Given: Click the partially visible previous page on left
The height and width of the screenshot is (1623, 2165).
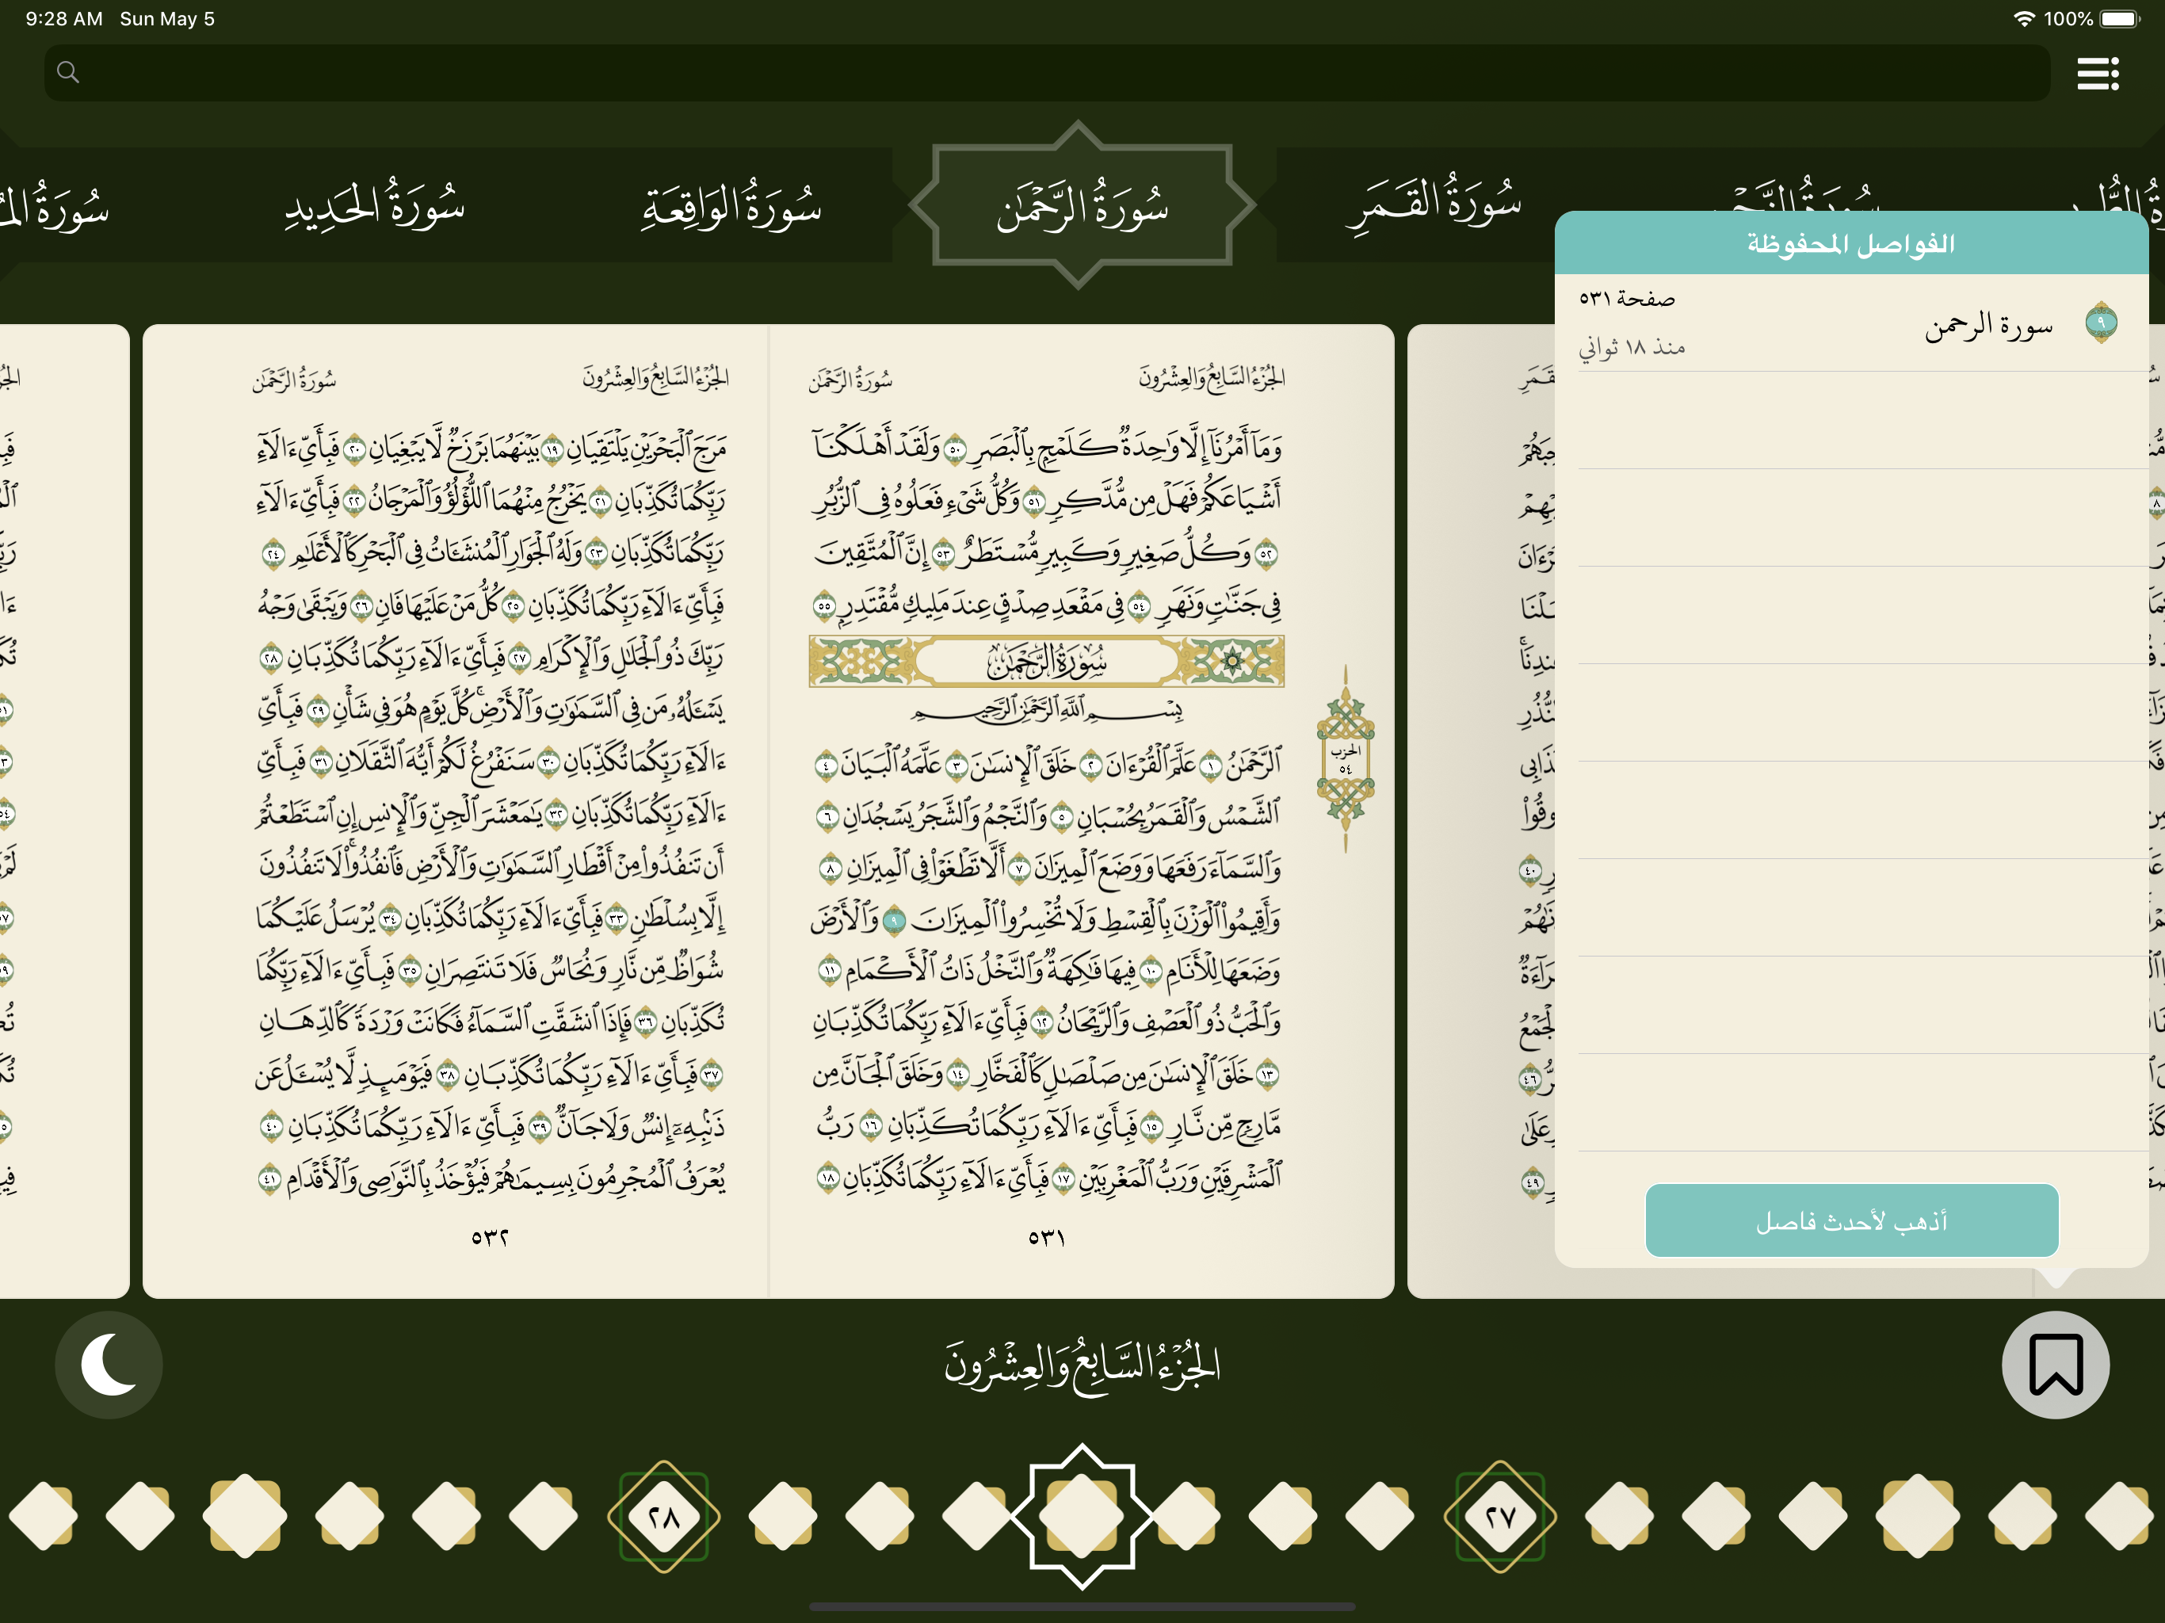Looking at the screenshot, I should [63, 811].
